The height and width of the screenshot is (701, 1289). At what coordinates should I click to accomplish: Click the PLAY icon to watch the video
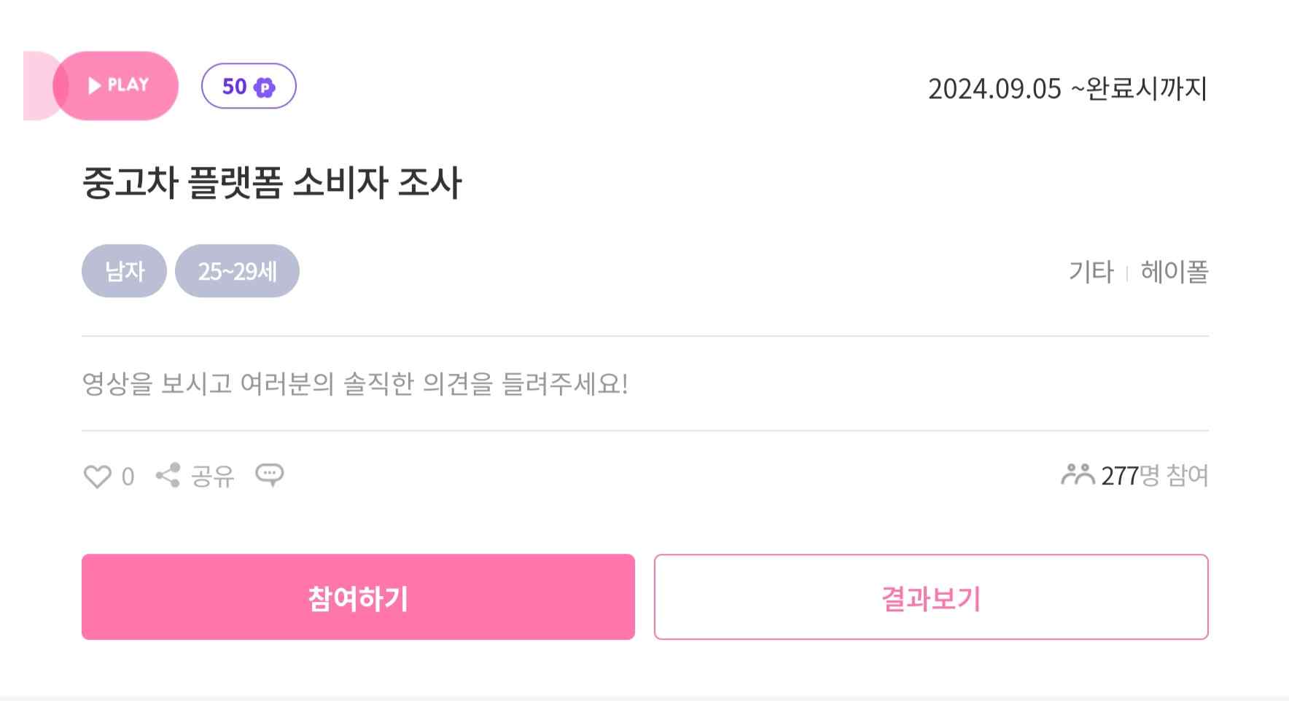coord(117,85)
